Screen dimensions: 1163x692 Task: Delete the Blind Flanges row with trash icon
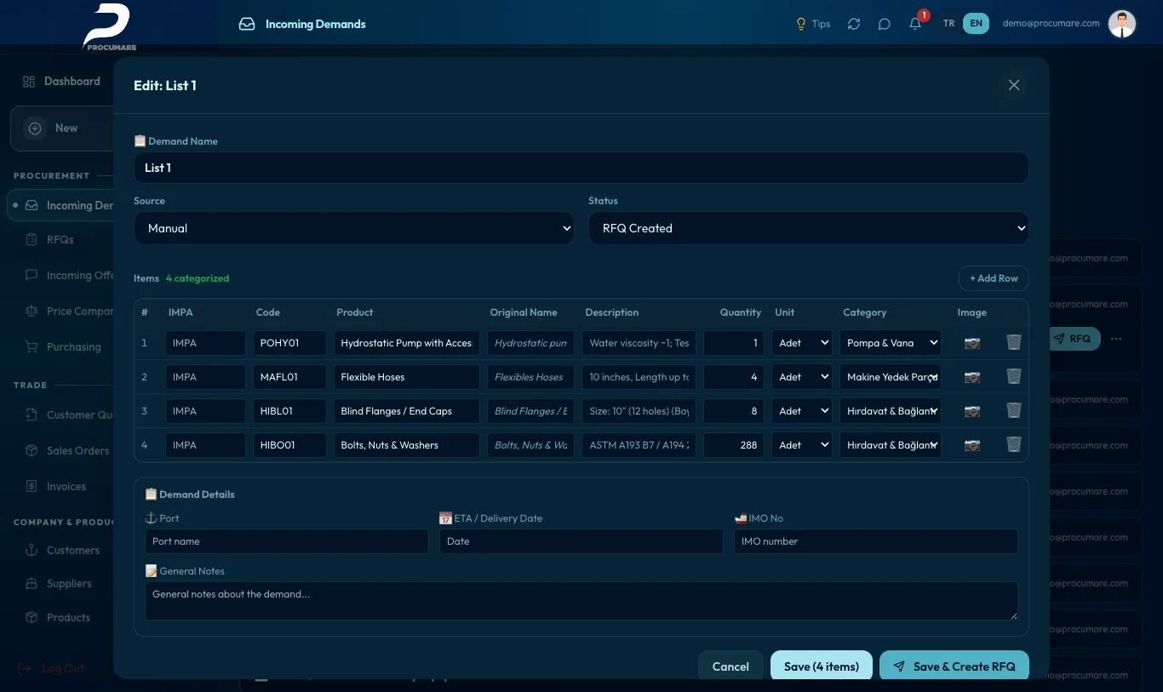[x=1013, y=410]
